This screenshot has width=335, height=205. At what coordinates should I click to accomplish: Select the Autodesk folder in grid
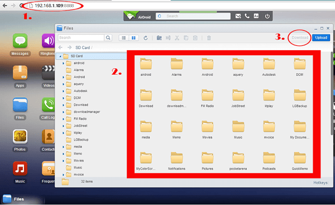click(x=269, y=67)
